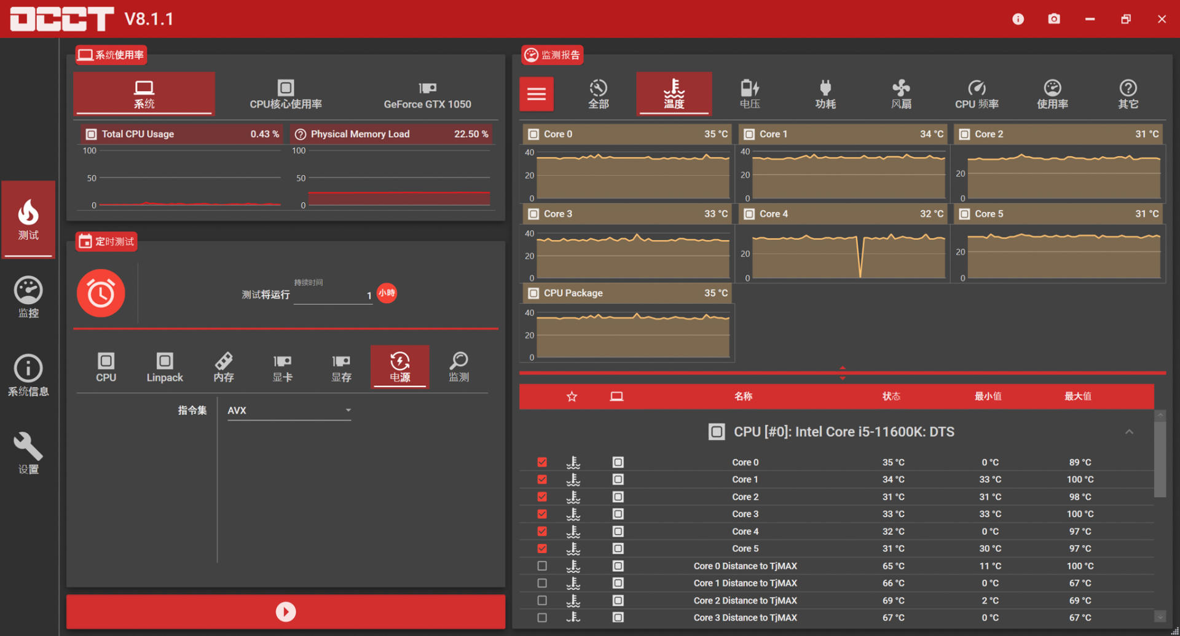Open the 指令集 AVX dropdown

[289, 410]
